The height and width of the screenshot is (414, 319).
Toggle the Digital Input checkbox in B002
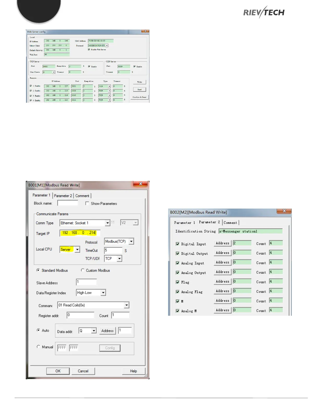[x=177, y=244]
